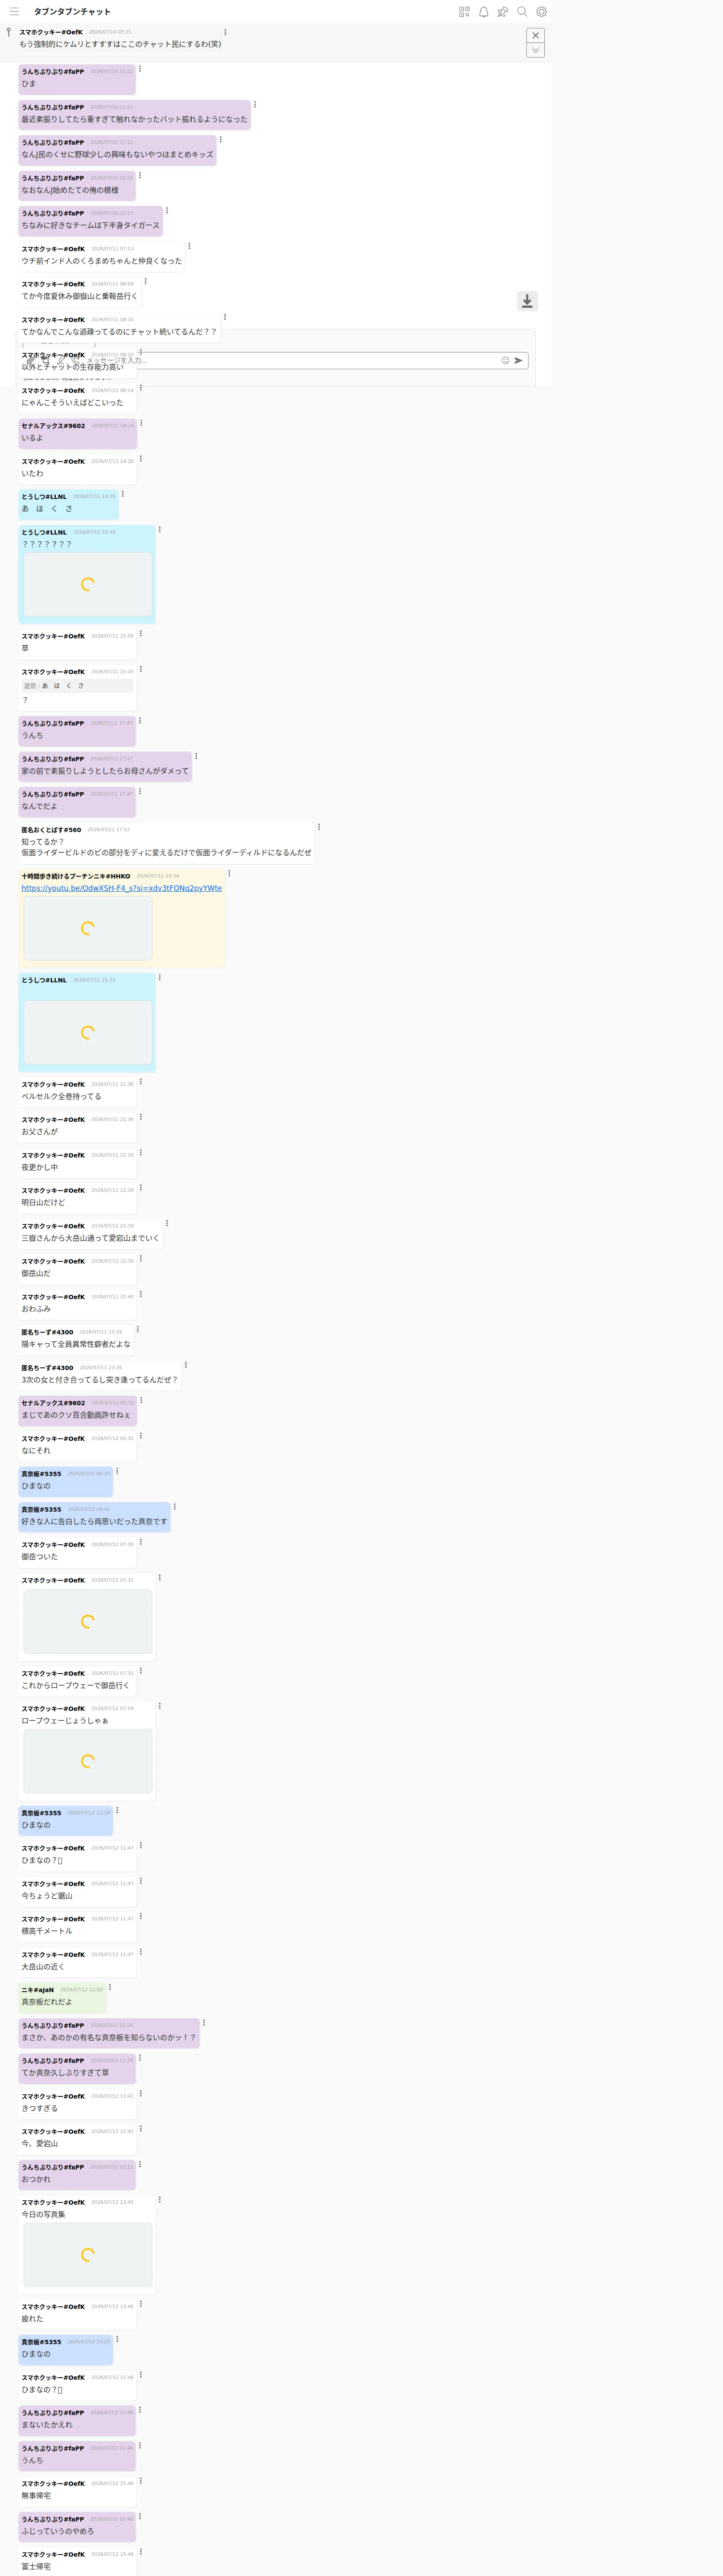Open the three-dot menu for 最近素振りしてたら message
Viewport: 723px width, 2576px height.
pyautogui.click(x=255, y=104)
